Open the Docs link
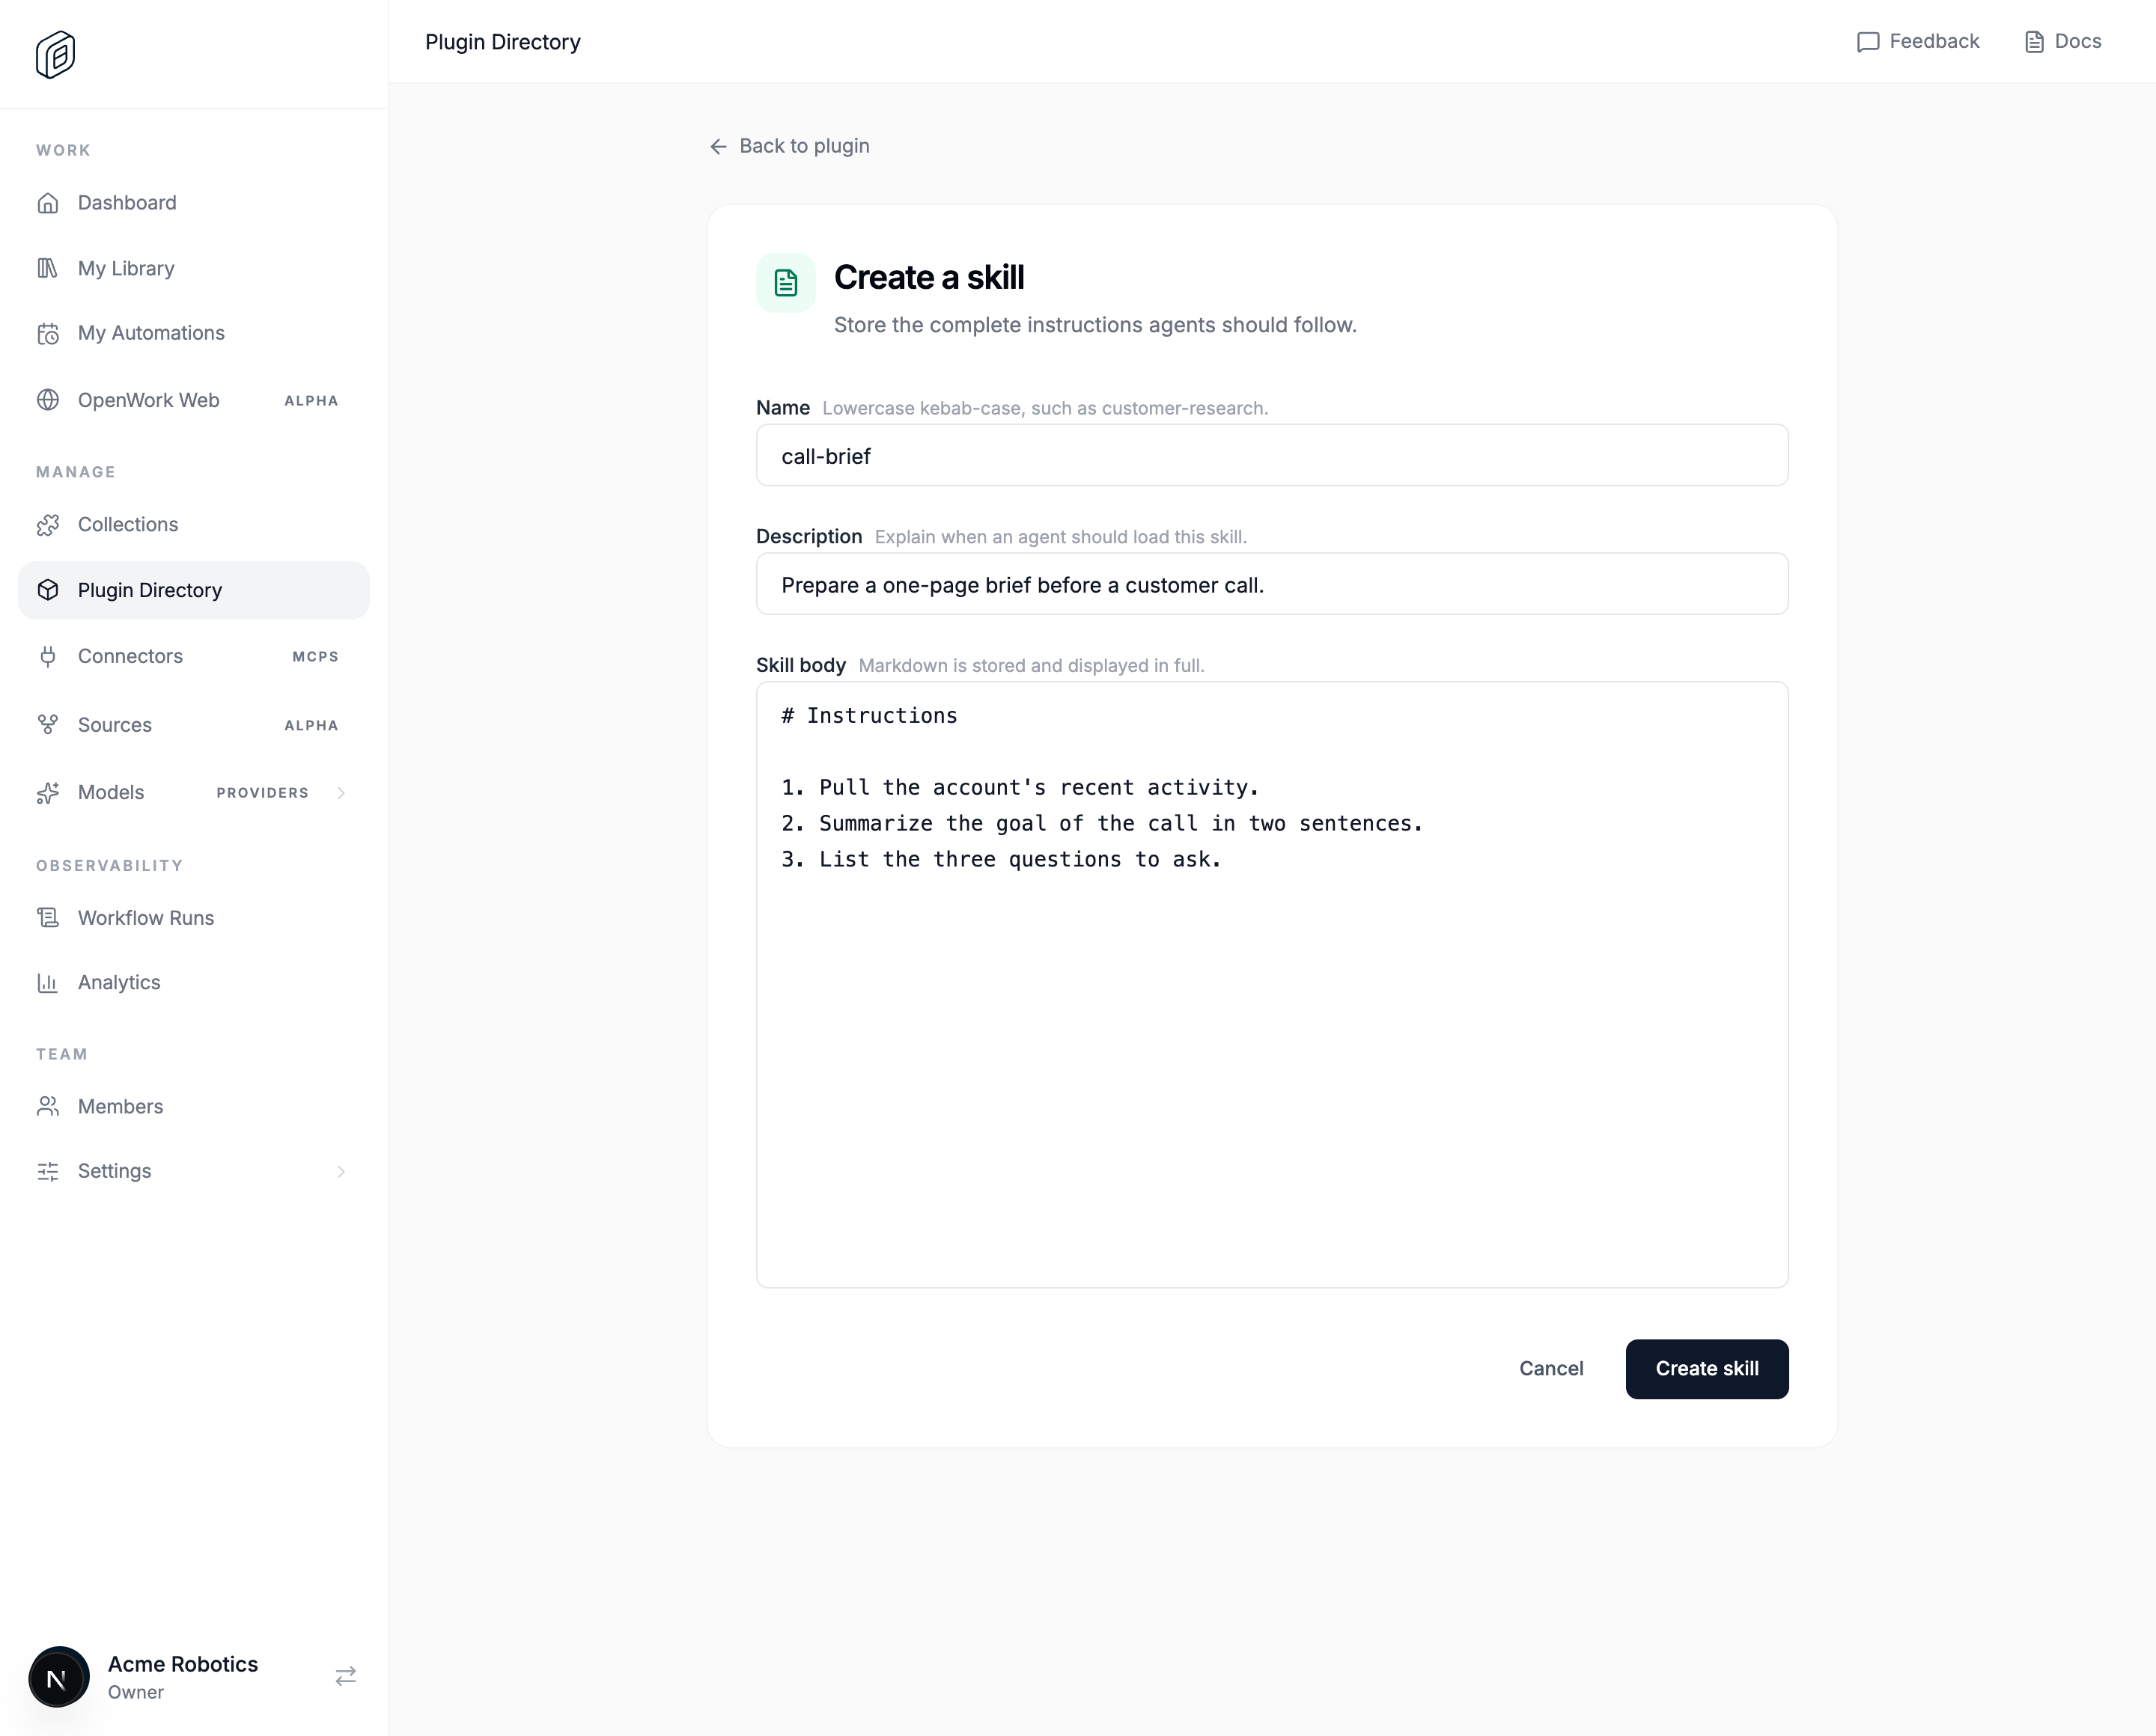 (2063, 42)
